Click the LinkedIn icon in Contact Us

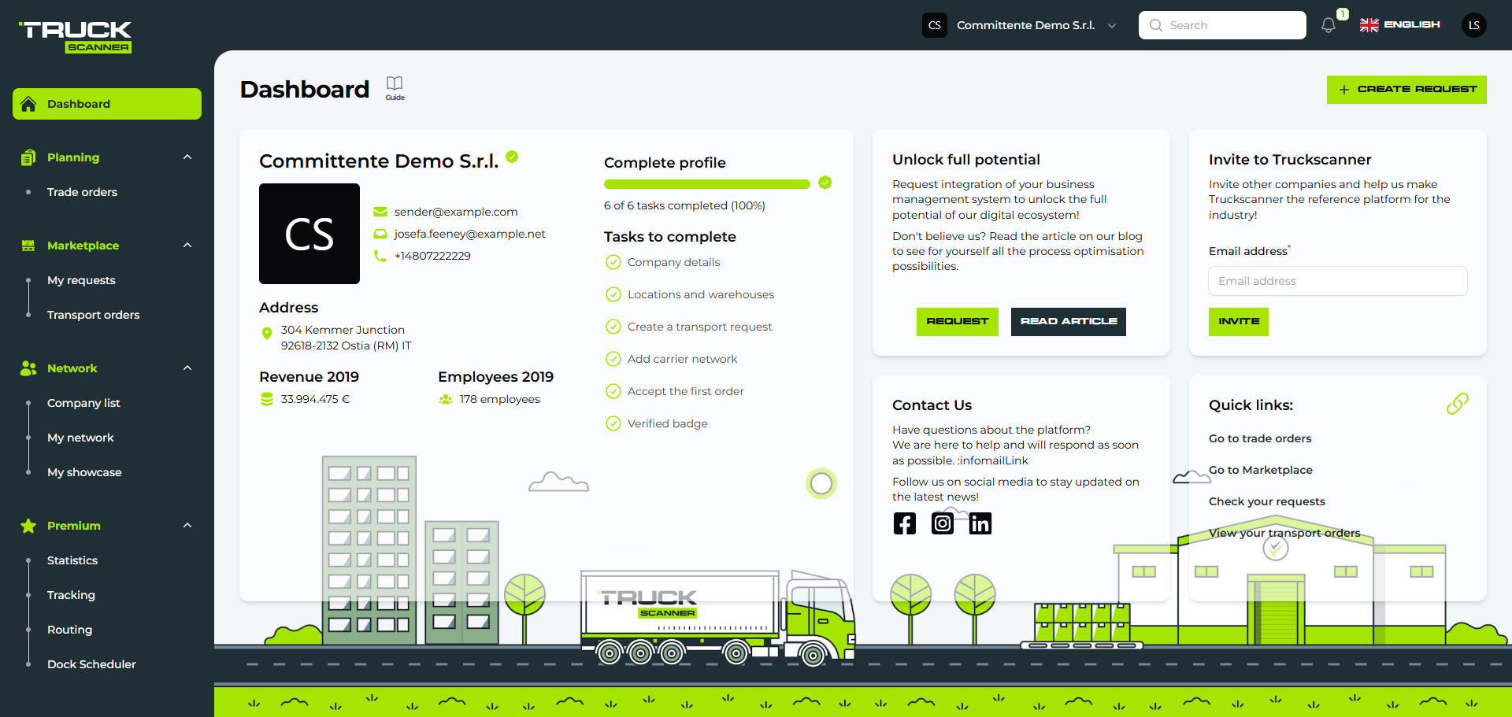[980, 523]
